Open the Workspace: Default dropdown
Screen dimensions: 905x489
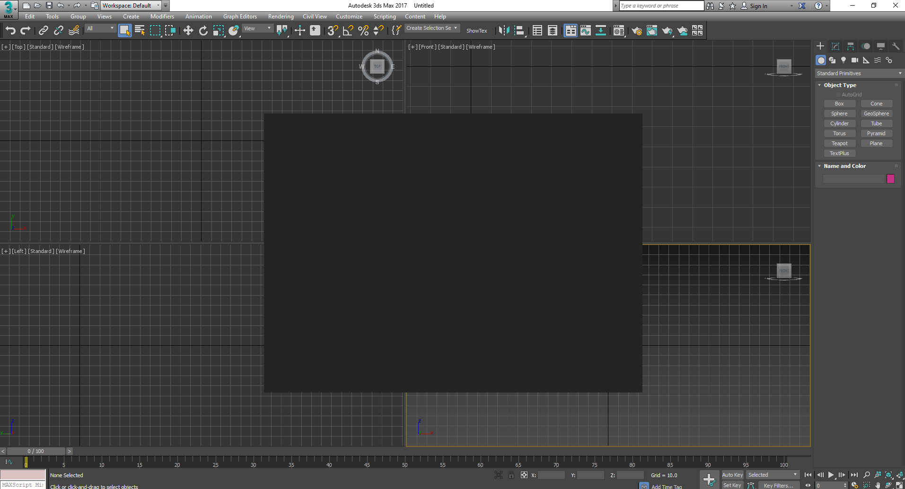131,6
